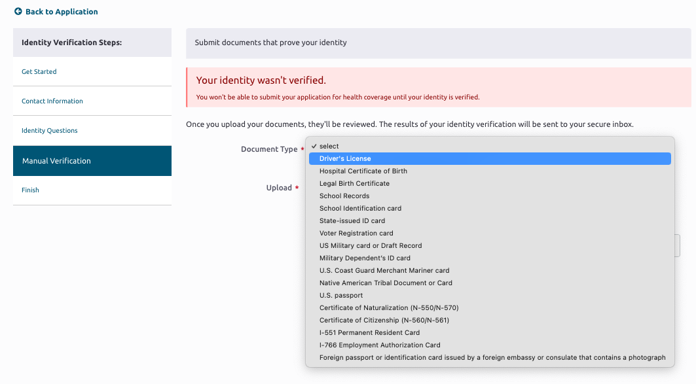
Task: Choose School Identification card option
Action: pyautogui.click(x=490, y=209)
